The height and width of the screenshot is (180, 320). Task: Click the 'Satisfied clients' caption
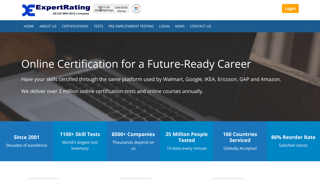293,145
